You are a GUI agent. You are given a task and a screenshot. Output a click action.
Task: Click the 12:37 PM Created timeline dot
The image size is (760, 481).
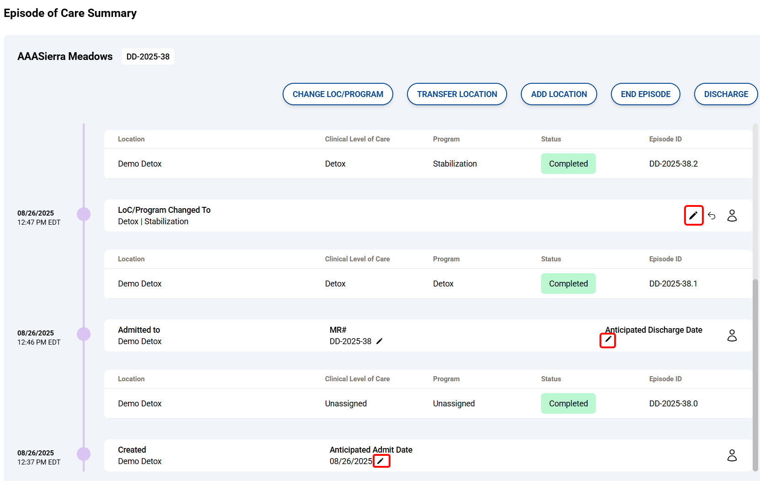point(84,454)
